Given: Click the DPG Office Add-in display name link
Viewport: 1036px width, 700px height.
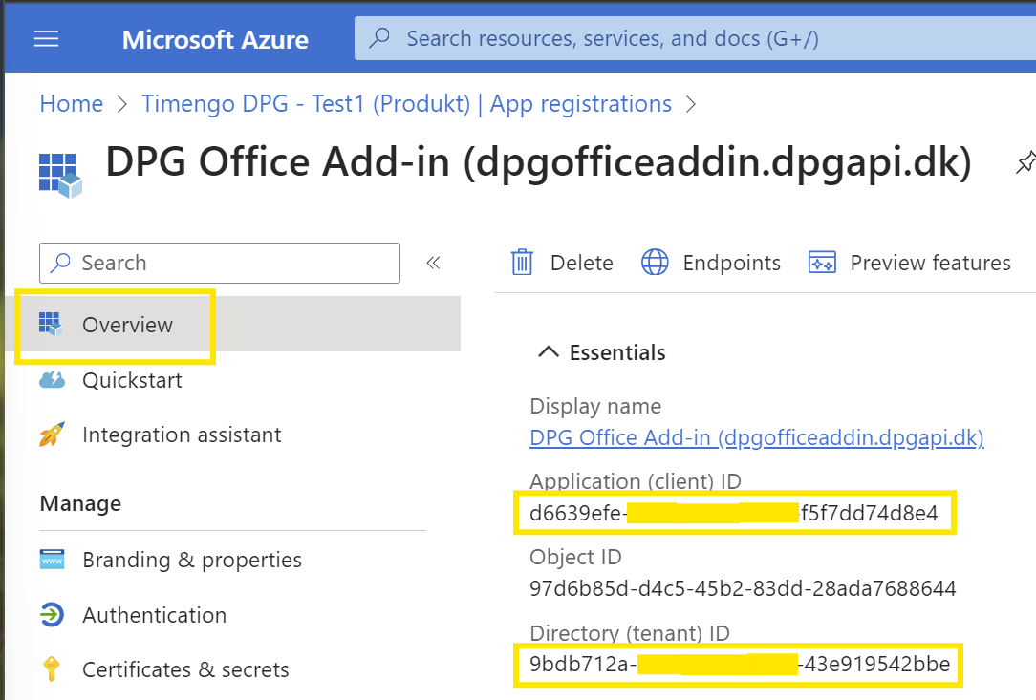Looking at the screenshot, I should (756, 437).
